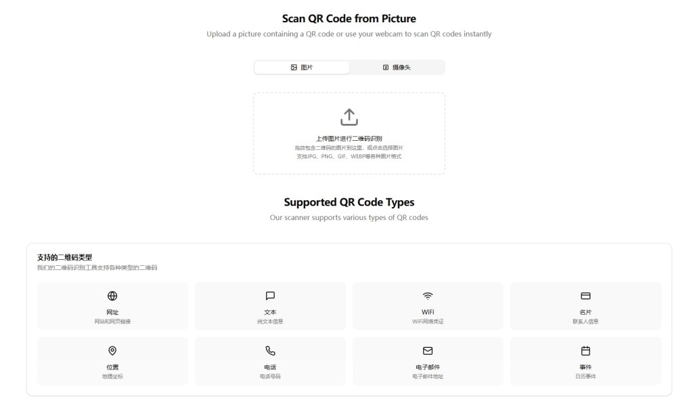
Task: Click the upload arrow icon
Action: coord(349,116)
